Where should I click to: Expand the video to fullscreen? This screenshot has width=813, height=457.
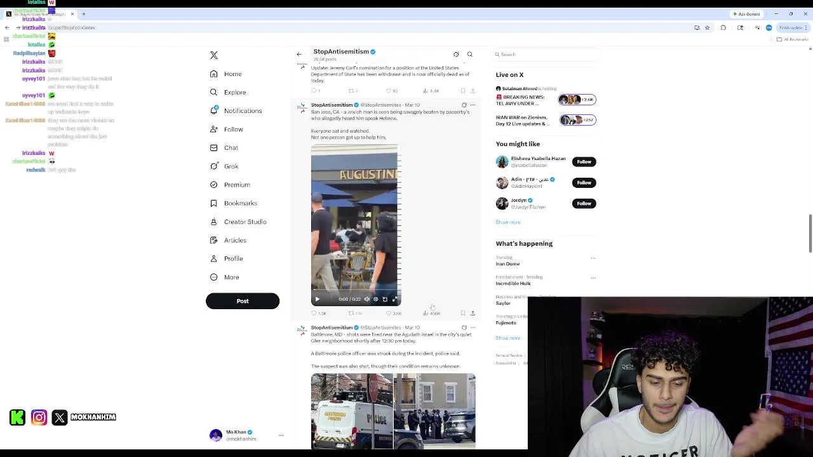pyautogui.click(x=394, y=299)
